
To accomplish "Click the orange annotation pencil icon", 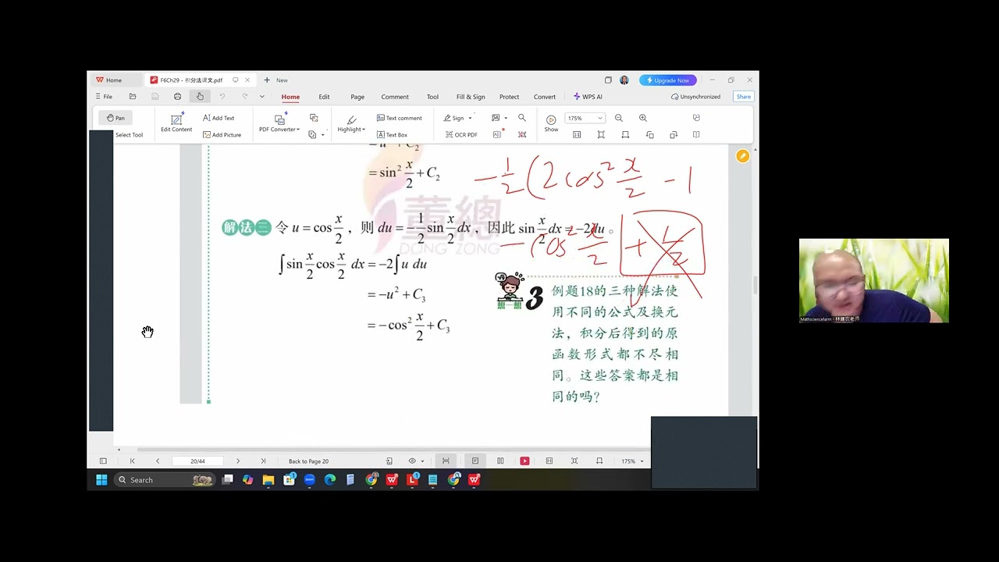I will (742, 156).
